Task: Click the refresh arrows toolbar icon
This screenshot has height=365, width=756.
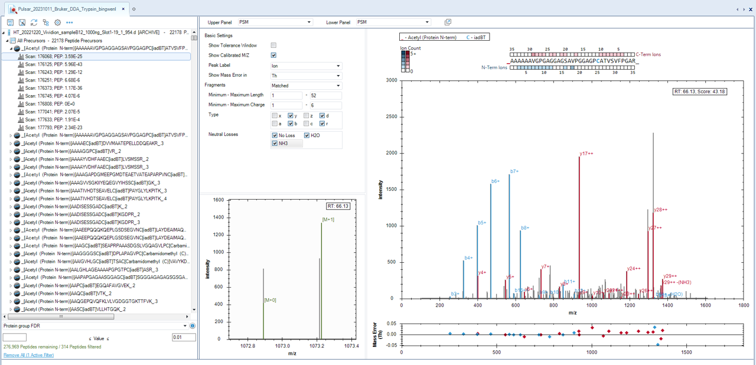Action: (34, 22)
